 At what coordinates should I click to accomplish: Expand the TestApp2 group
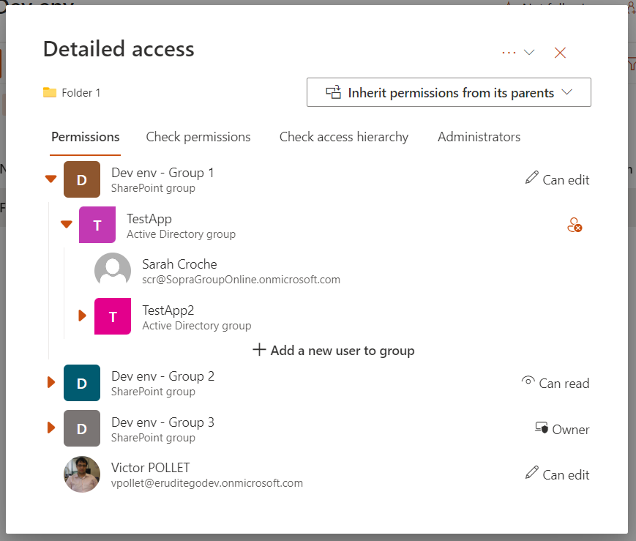coord(82,316)
